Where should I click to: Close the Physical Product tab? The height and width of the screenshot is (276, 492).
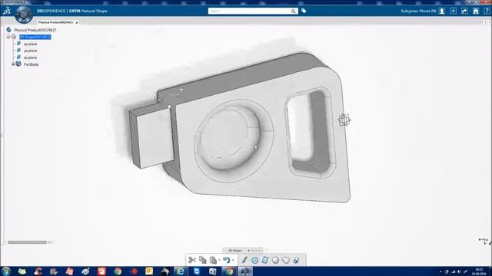pyautogui.click(x=77, y=22)
